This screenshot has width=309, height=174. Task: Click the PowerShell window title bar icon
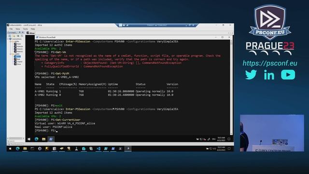pyautogui.click(x=37, y=37)
